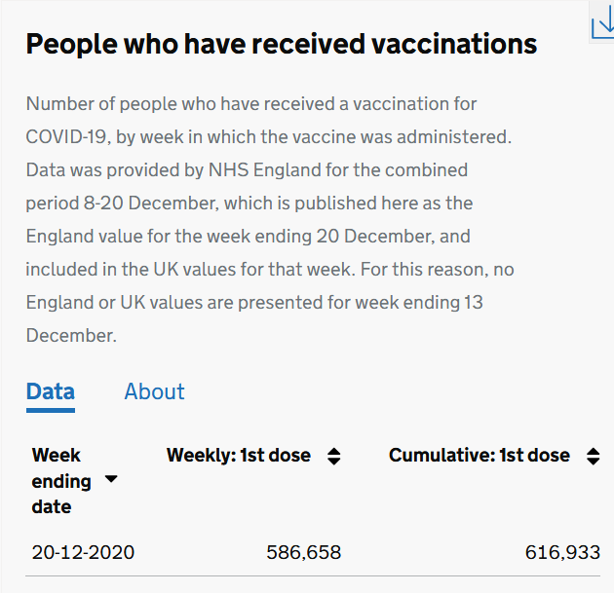Select the 616,933 cumulative value cell
The image size is (614, 593).
pos(562,552)
